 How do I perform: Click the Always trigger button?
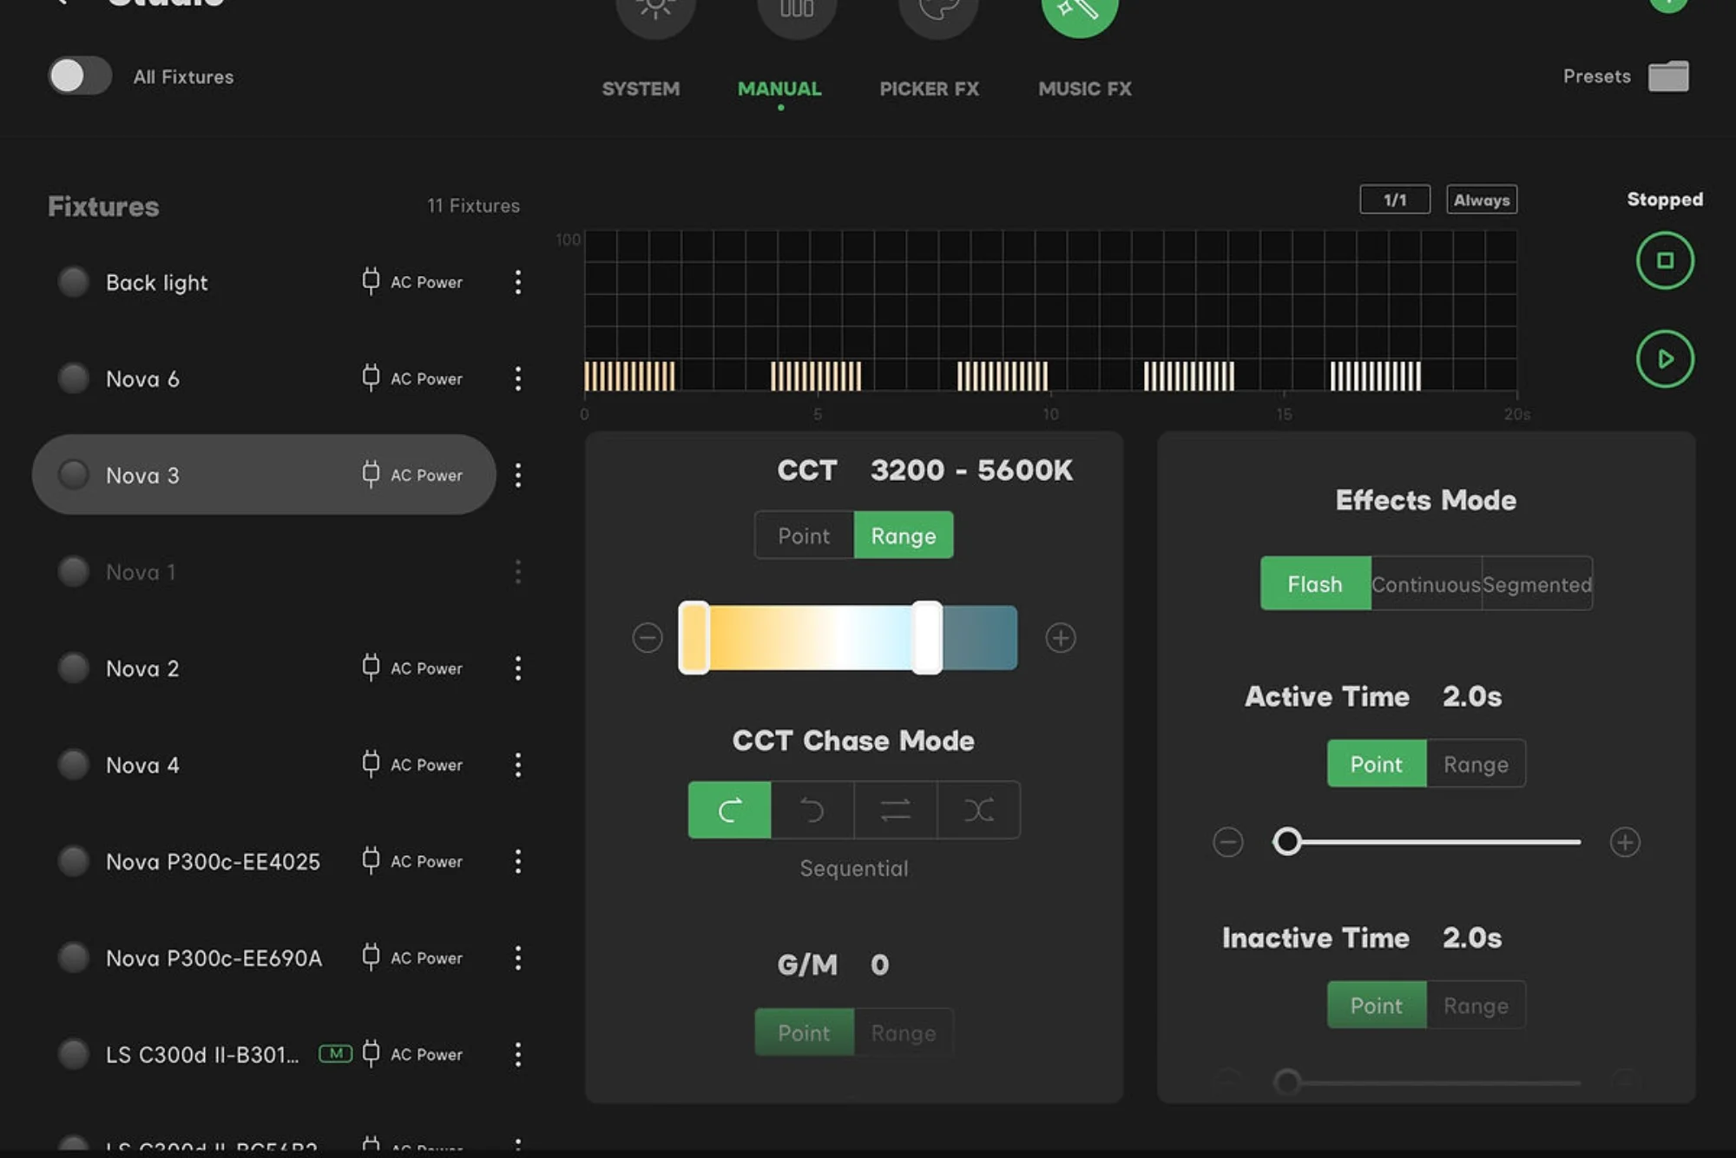tap(1481, 199)
